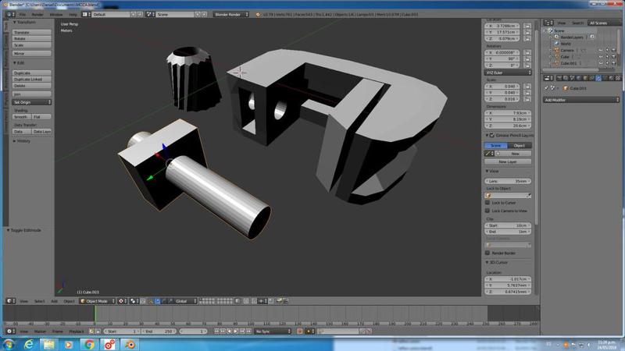Open the pivot point selector in 3D header
This screenshot has width=625, height=351.
click(134, 301)
